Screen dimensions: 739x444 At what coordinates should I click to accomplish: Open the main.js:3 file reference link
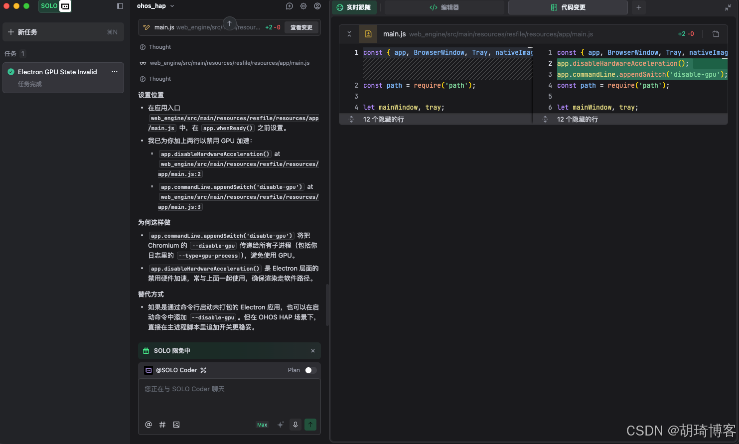[238, 202]
